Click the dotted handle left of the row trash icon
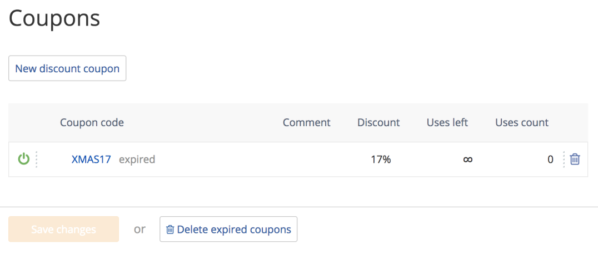This screenshot has width=598, height=254. tap(564, 159)
